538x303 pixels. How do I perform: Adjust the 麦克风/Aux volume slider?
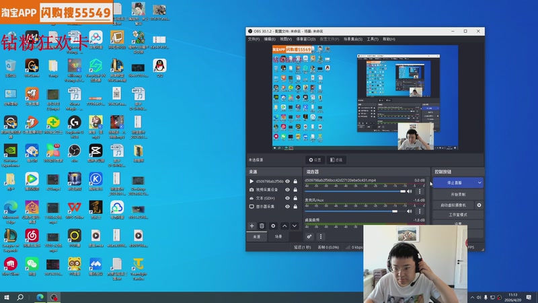pyautogui.click(x=355, y=211)
